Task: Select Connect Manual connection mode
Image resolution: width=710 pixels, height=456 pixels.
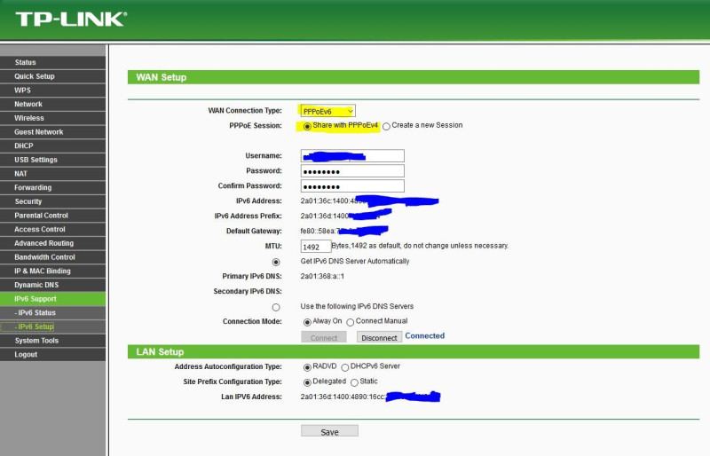Action: click(350, 322)
